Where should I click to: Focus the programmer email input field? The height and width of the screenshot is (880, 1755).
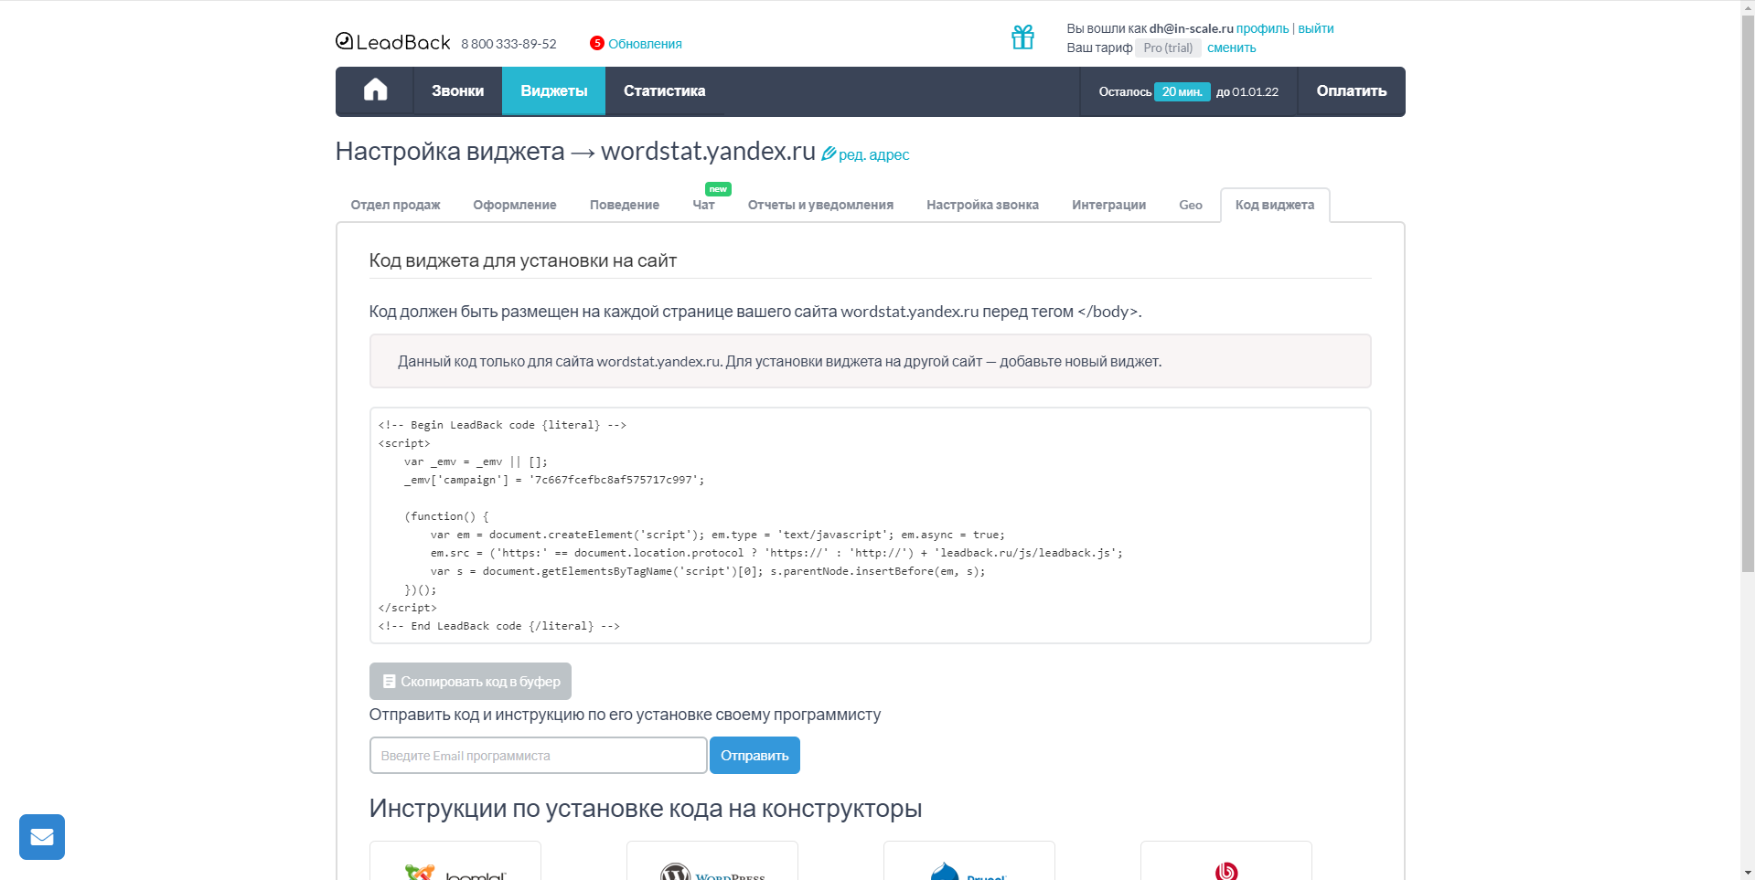(x=539, y=756)
